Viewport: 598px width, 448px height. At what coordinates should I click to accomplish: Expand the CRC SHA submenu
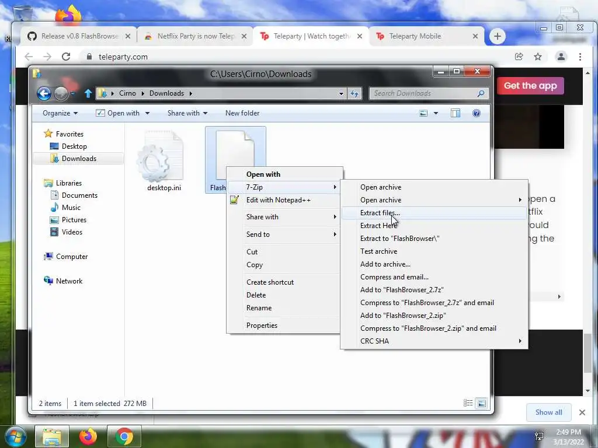434,341
